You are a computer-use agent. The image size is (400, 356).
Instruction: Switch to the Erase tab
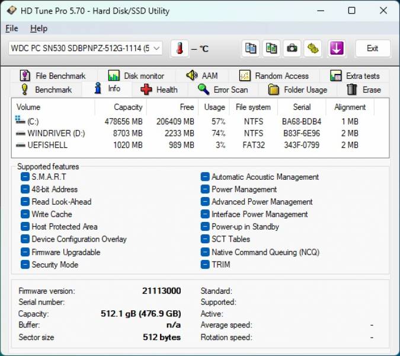pos(364,90)
